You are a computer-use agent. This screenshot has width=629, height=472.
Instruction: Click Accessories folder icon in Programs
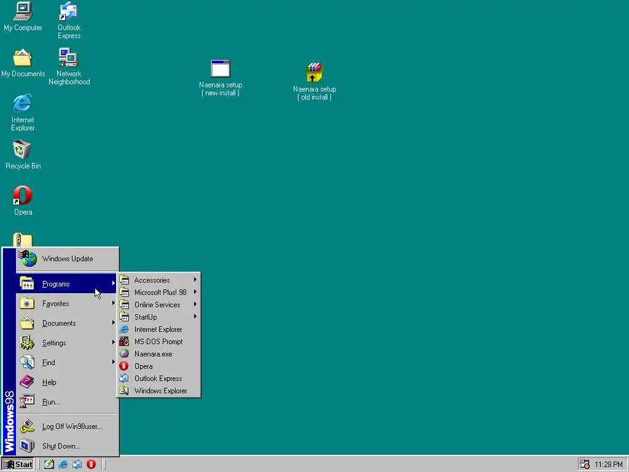click(x=124, y=280)
